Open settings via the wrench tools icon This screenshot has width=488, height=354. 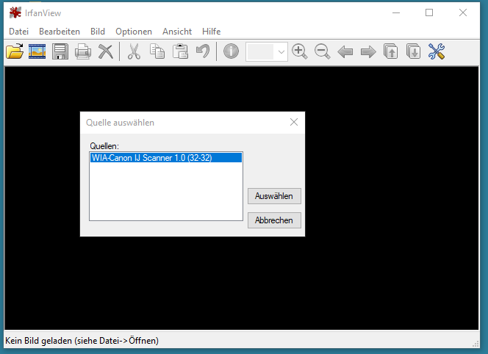click(x=437, y=51)
